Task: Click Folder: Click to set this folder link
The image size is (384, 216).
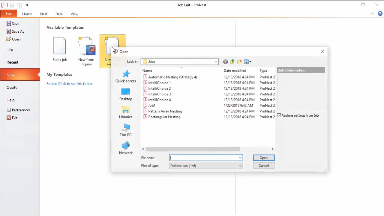Action: click(x=69, y=84)
